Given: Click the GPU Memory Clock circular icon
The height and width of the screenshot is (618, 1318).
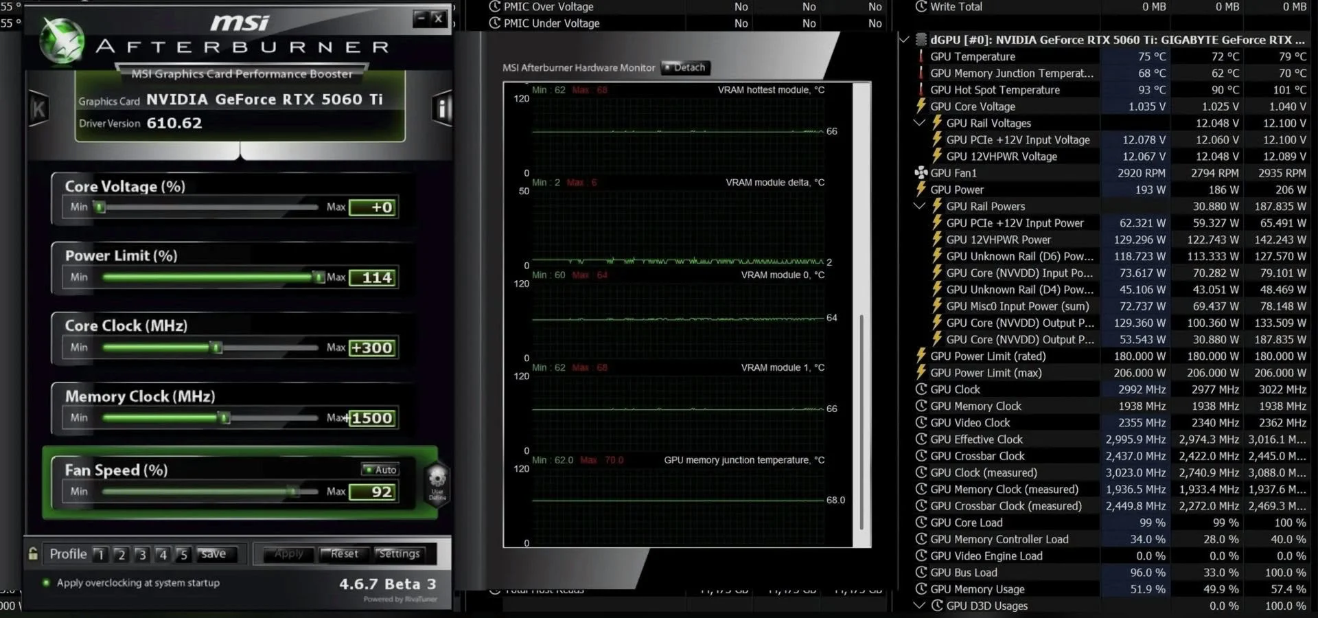Looking at the screenshot, I should (x=921, y=406).
